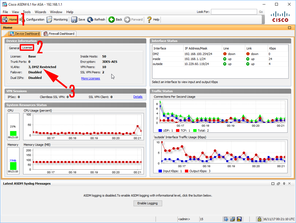Open Help from the question-mark toolbar icon
Screen dimensions: 296x223
coord(153,19)
